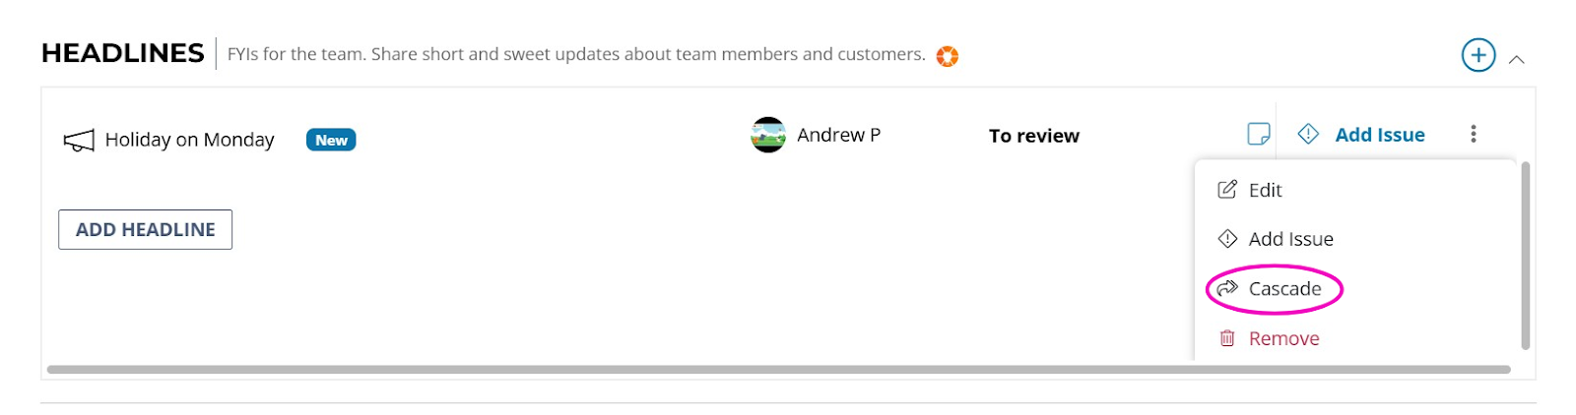
Task: Click the New badge on the headline
Action: (x=331, y=140)
